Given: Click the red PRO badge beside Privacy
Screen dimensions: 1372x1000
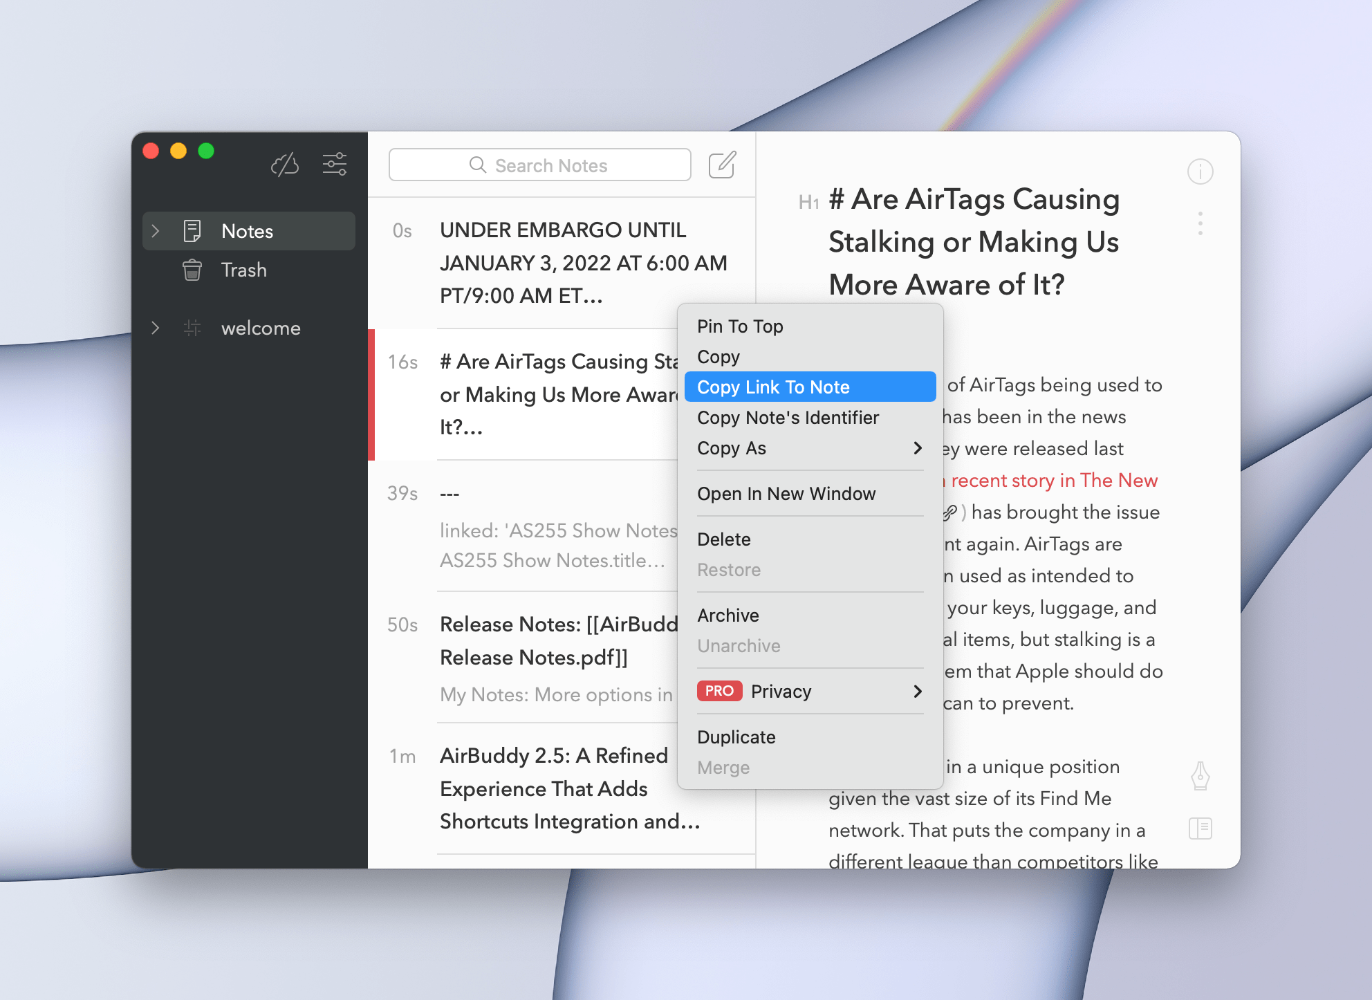Looking at the screenshot, I should click(x=720, y=691).
